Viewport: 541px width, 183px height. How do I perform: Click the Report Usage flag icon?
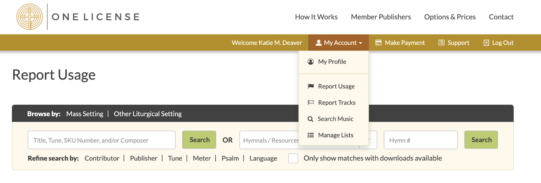[310, 86]
